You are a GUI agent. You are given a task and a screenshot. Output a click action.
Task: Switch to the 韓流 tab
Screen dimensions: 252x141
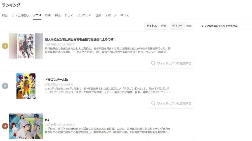(58, 15)
